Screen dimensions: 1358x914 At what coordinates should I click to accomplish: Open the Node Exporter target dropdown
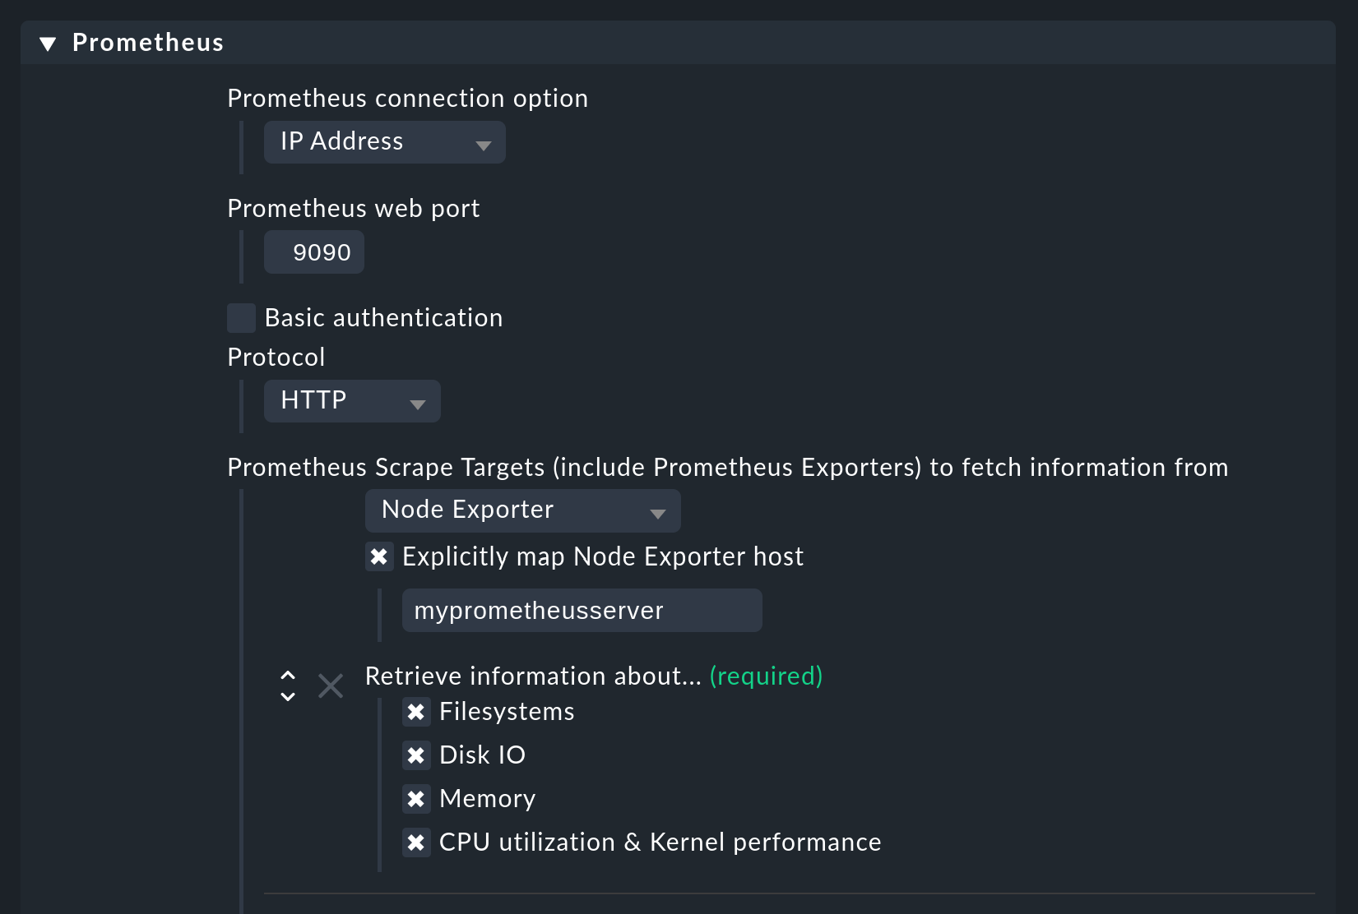tap(522, 510)
